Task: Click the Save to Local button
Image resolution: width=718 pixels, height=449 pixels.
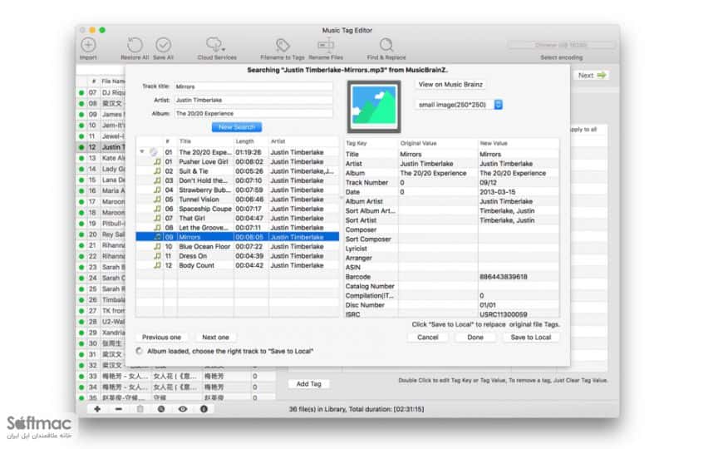Action: (531, 338)
